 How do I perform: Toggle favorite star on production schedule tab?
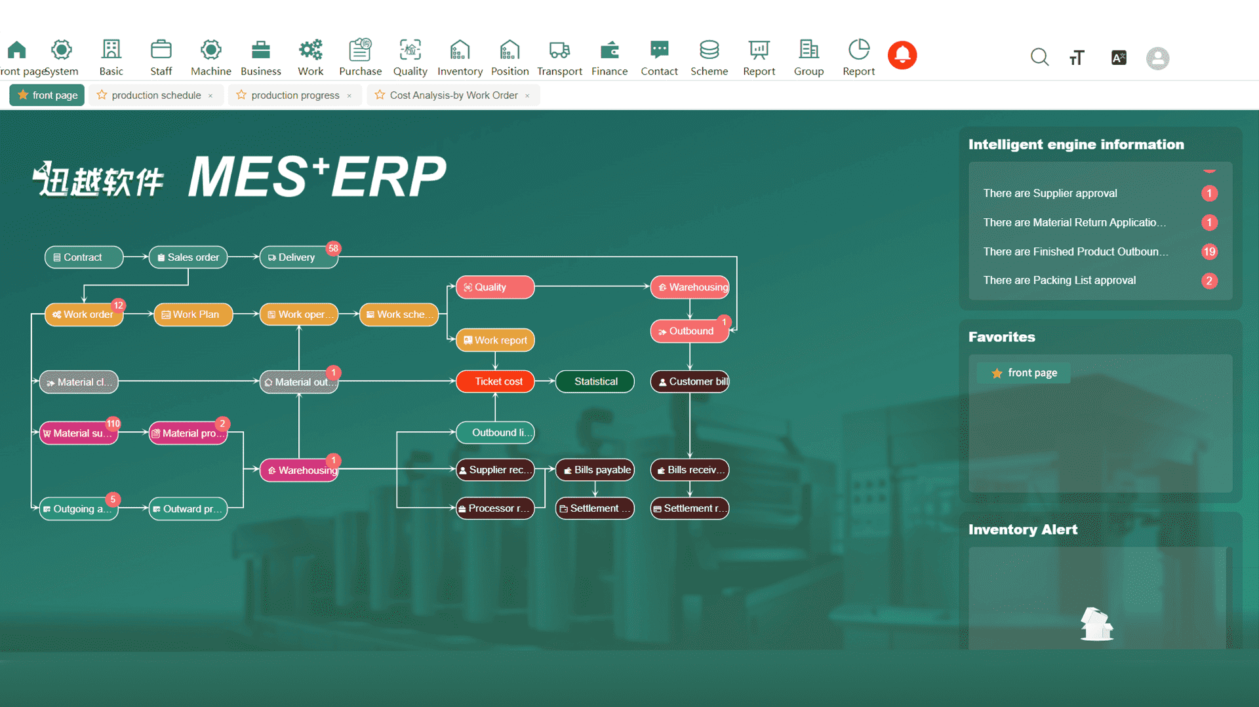pos(102,95)
